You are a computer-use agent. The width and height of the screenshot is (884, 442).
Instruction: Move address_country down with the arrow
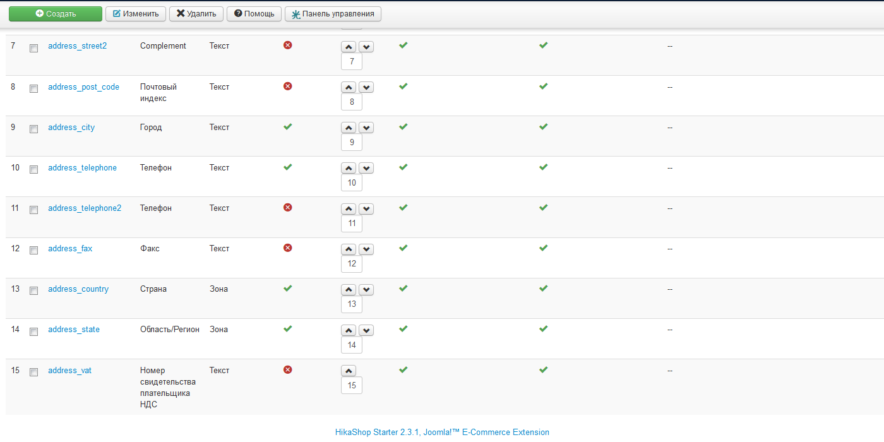(366, 290)
